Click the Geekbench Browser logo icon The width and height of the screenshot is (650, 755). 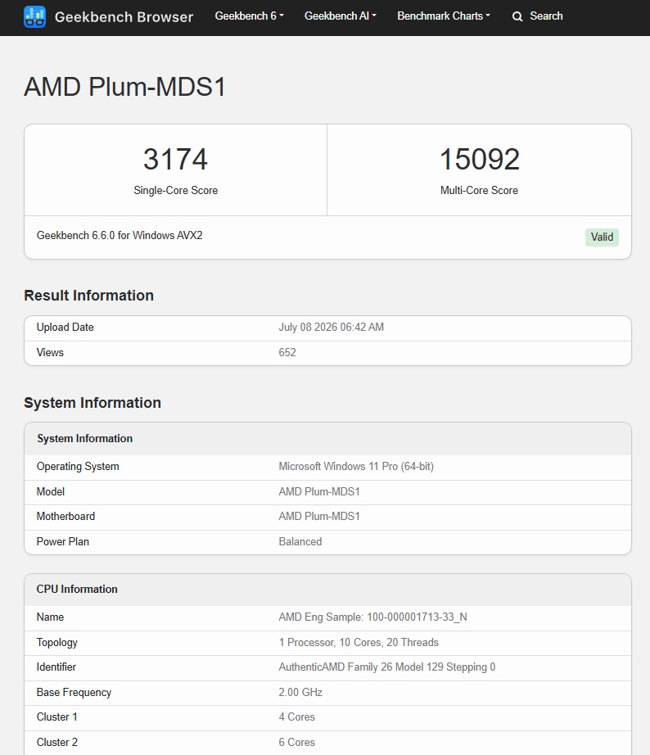click(x=34, y=17)
